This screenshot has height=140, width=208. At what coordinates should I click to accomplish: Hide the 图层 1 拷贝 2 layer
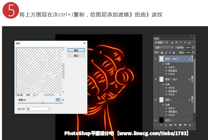(156, 59)
